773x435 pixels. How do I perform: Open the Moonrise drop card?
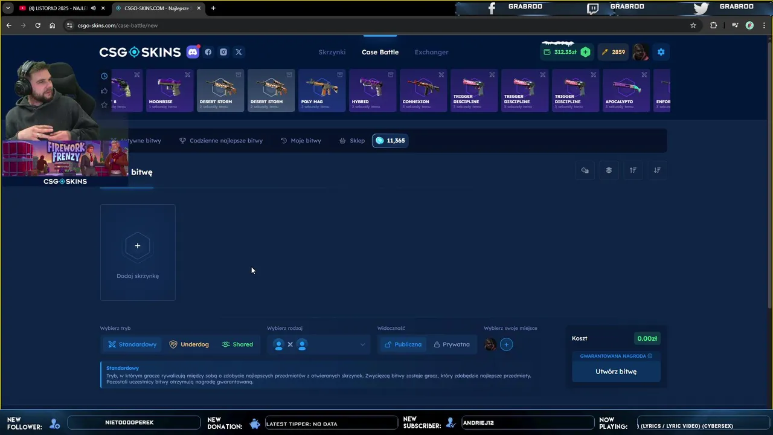(x=170, y=91)
